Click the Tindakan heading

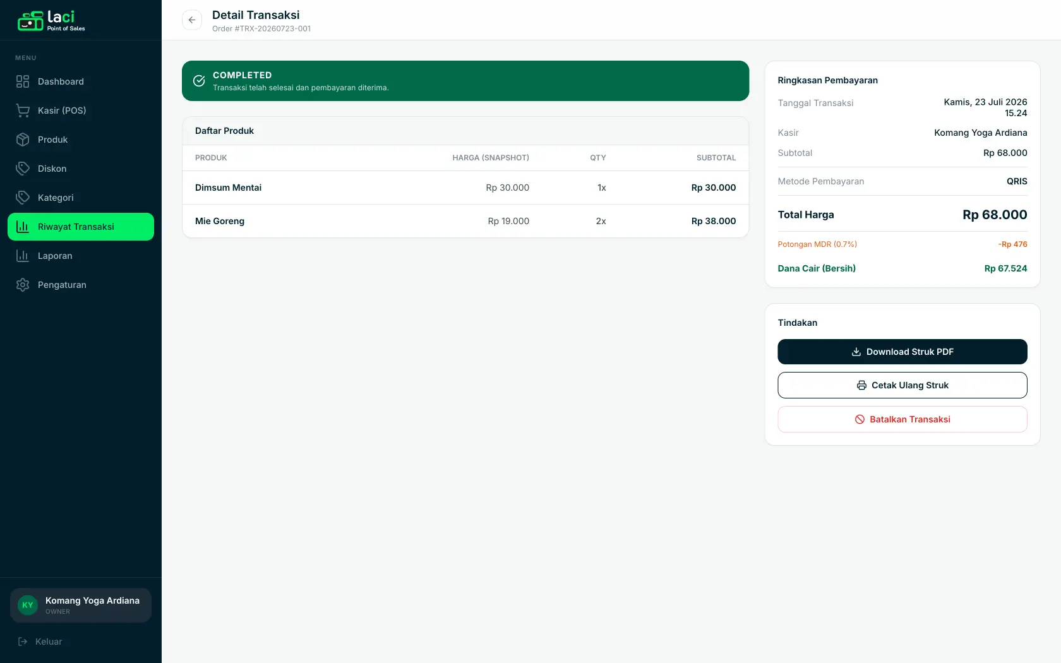(798, 323)
